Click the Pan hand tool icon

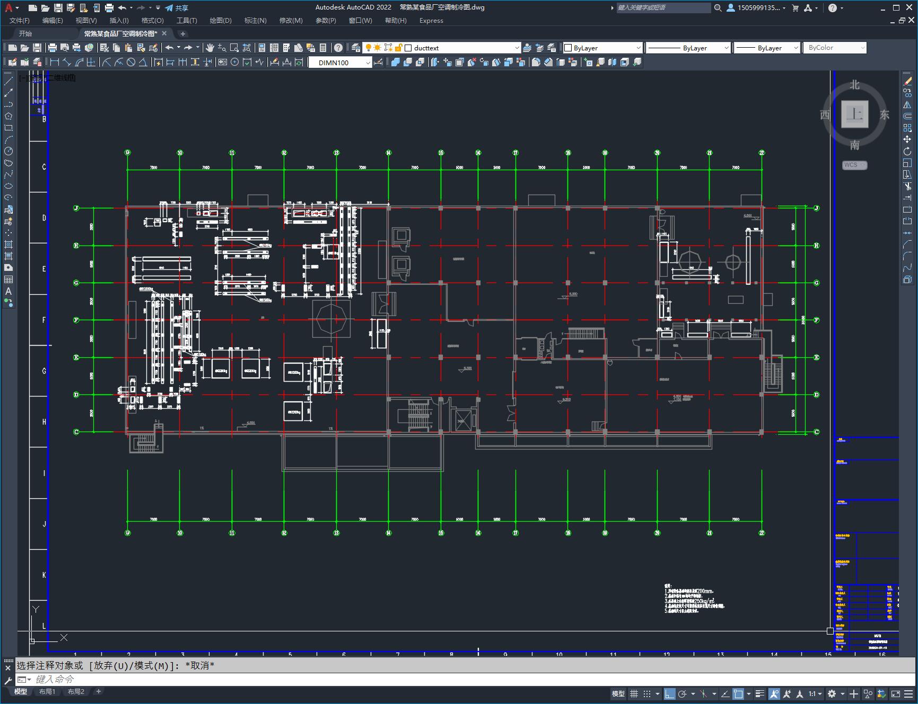click(x=210, y=48)
